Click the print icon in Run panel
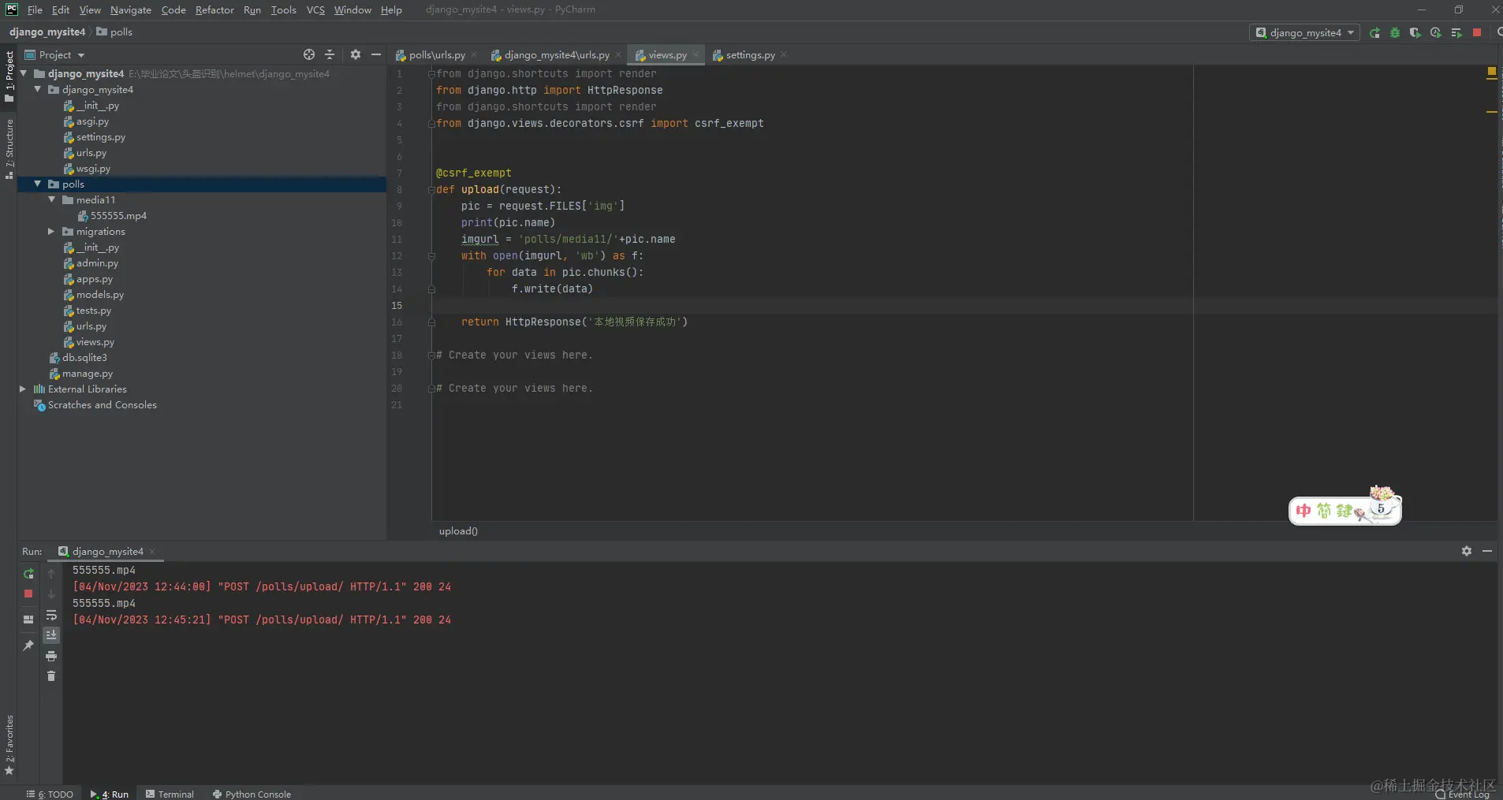This screenshot has width=1503, height=800. (x=51, y=656)
